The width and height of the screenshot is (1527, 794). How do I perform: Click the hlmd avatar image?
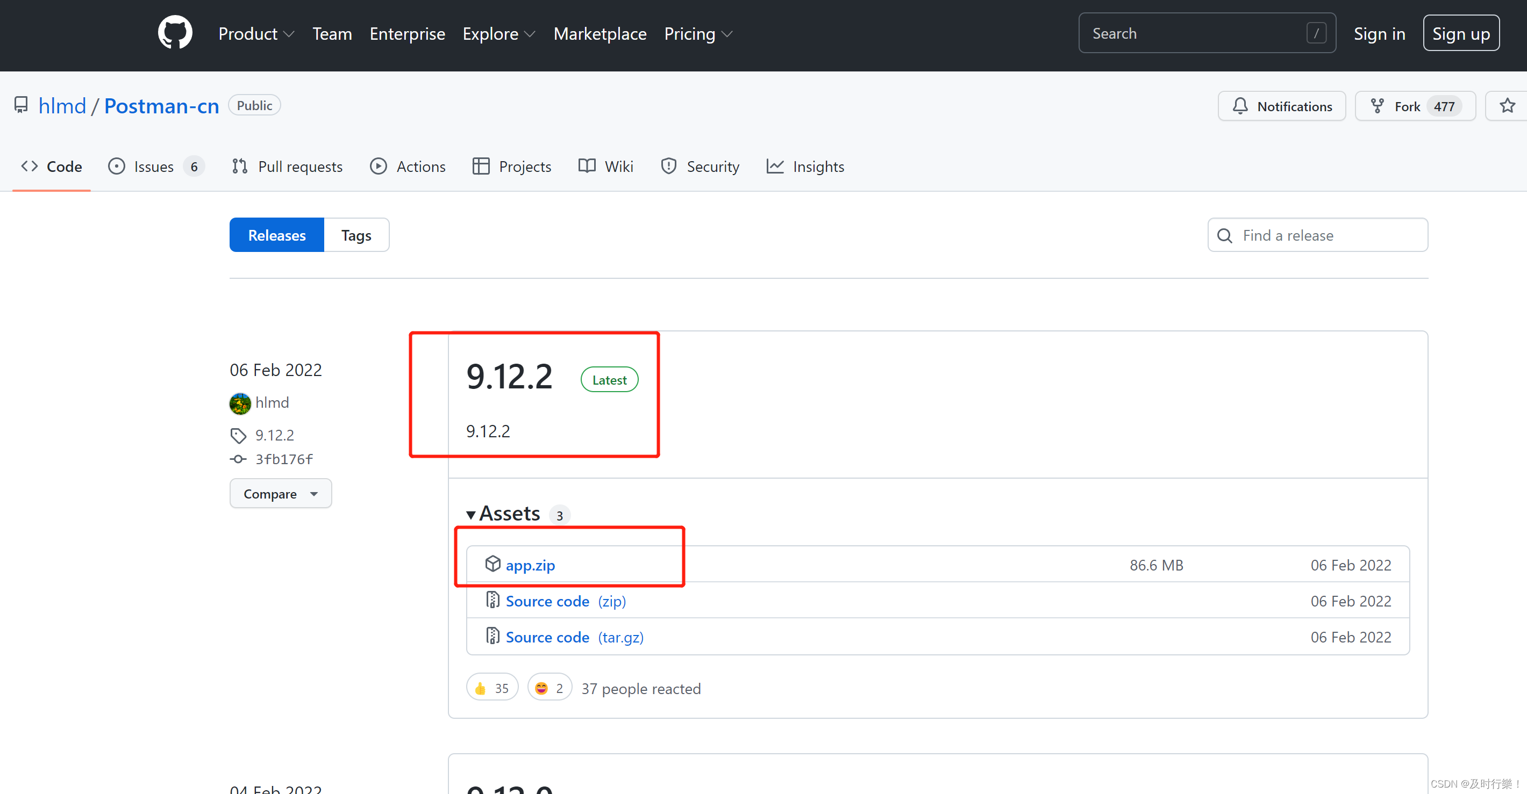[x=240, y=403]
